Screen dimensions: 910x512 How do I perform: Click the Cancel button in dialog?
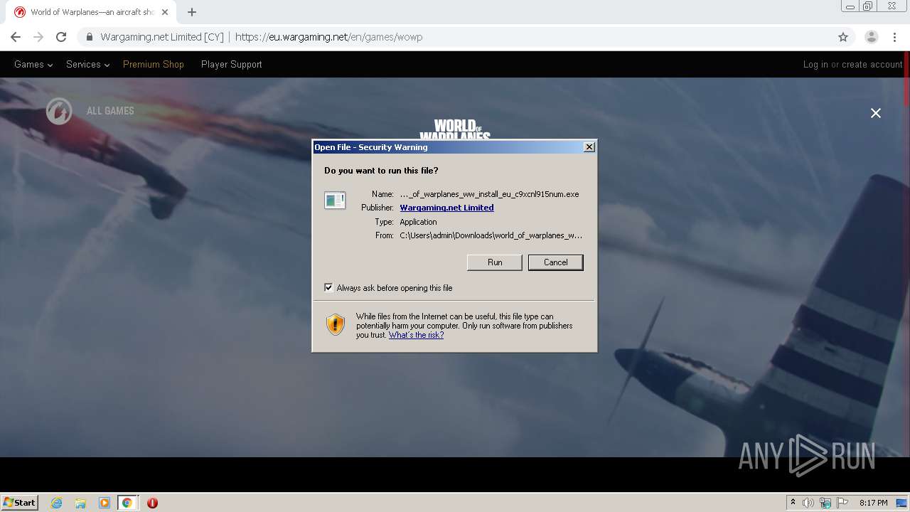pos(555,262)
